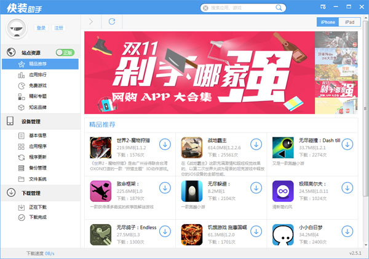The width and height of the screenshot is (369, 259).
Task: Download 小小白日梦
Action: (347, 231)
